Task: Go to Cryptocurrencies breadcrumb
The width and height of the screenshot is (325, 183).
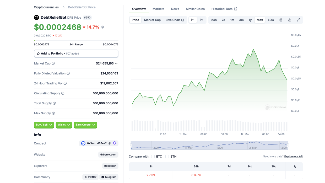Action: (x=46, y=7)
